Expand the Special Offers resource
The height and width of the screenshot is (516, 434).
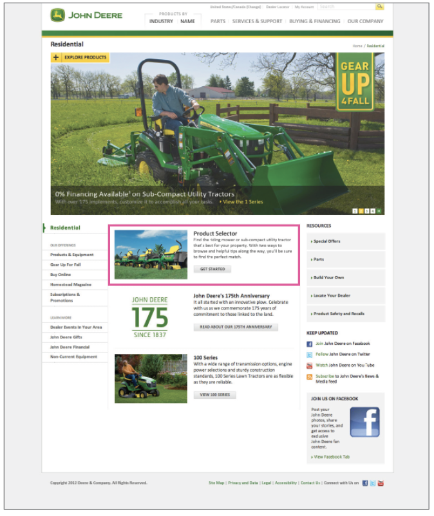point(346,241)
